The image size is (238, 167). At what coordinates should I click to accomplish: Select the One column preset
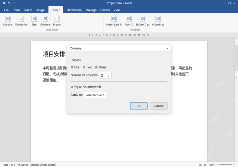click(75, 67)
